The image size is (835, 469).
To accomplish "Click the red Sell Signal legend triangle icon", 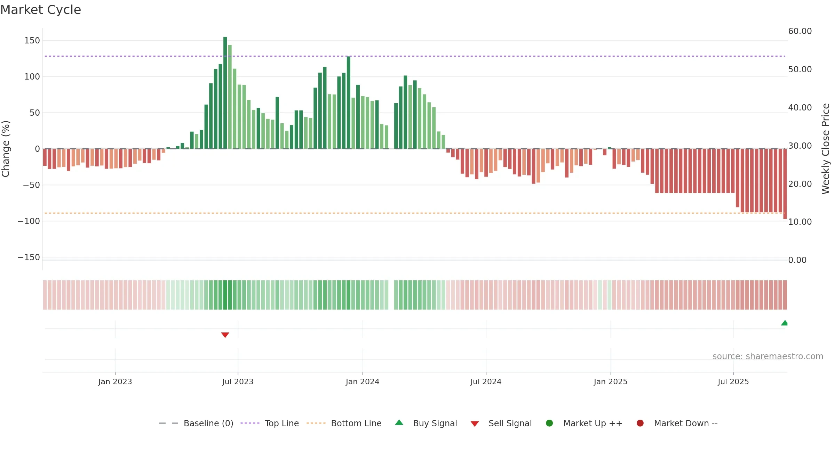I will (x=475, y=424).
